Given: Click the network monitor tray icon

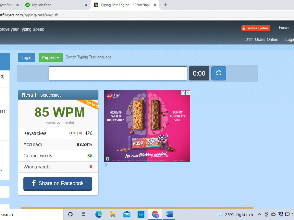Looking at the screenshot, I should pyautogui.click(x=287, y=214).
